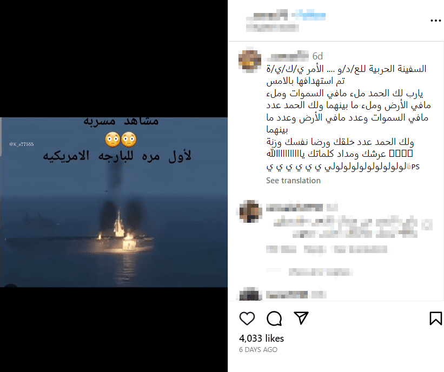Click the 6d timestamp next to caption
This screenshot has width=444, height=372.
coord(317,56)
